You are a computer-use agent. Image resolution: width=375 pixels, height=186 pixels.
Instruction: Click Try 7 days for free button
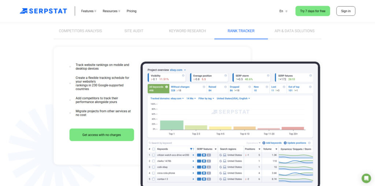coord(313,11)
